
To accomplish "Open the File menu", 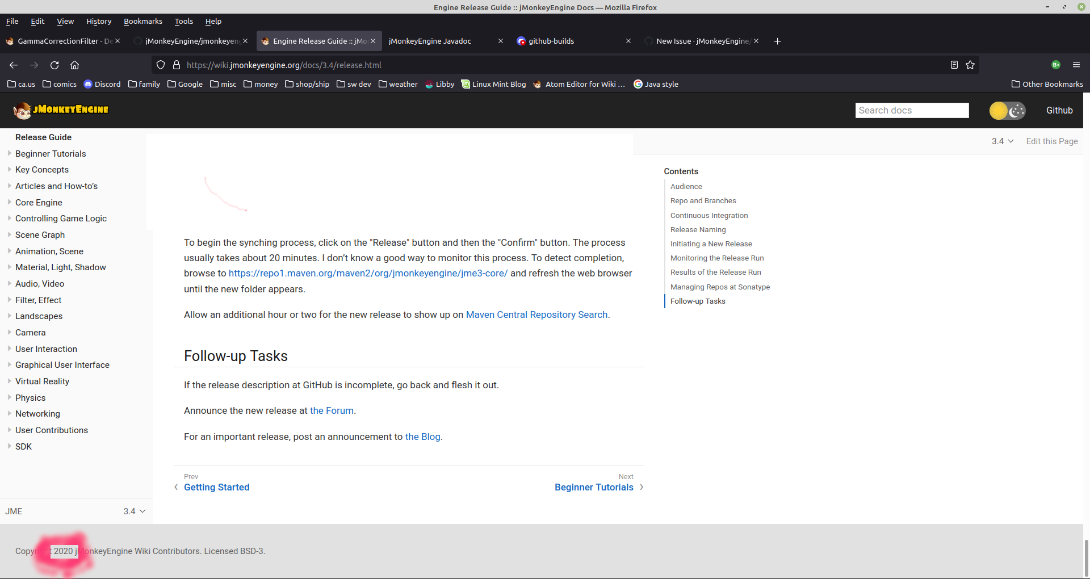I will point(12,21).
